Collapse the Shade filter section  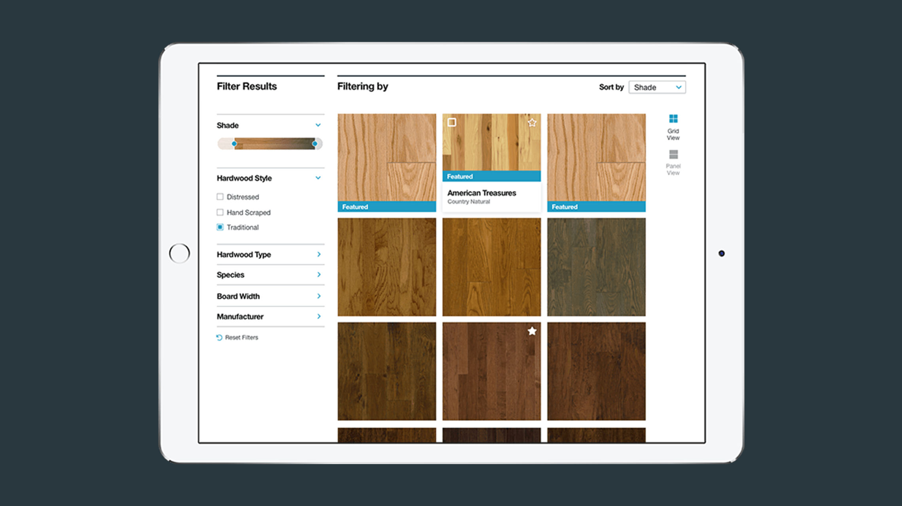[x=318, y=125]
